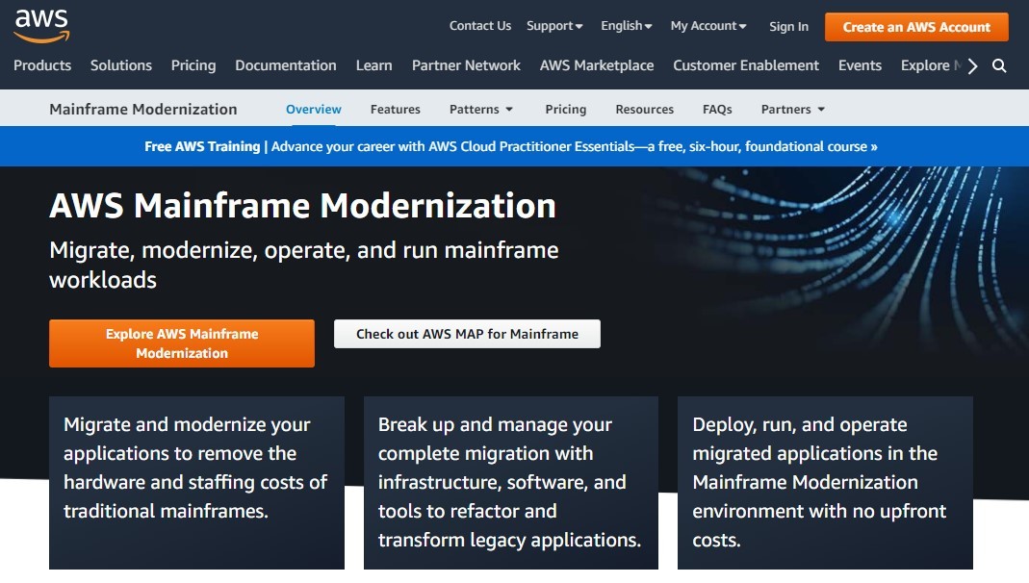Click the right chevron in main navigation
This screenshot has height=583, width=1029.
[972, 65]
